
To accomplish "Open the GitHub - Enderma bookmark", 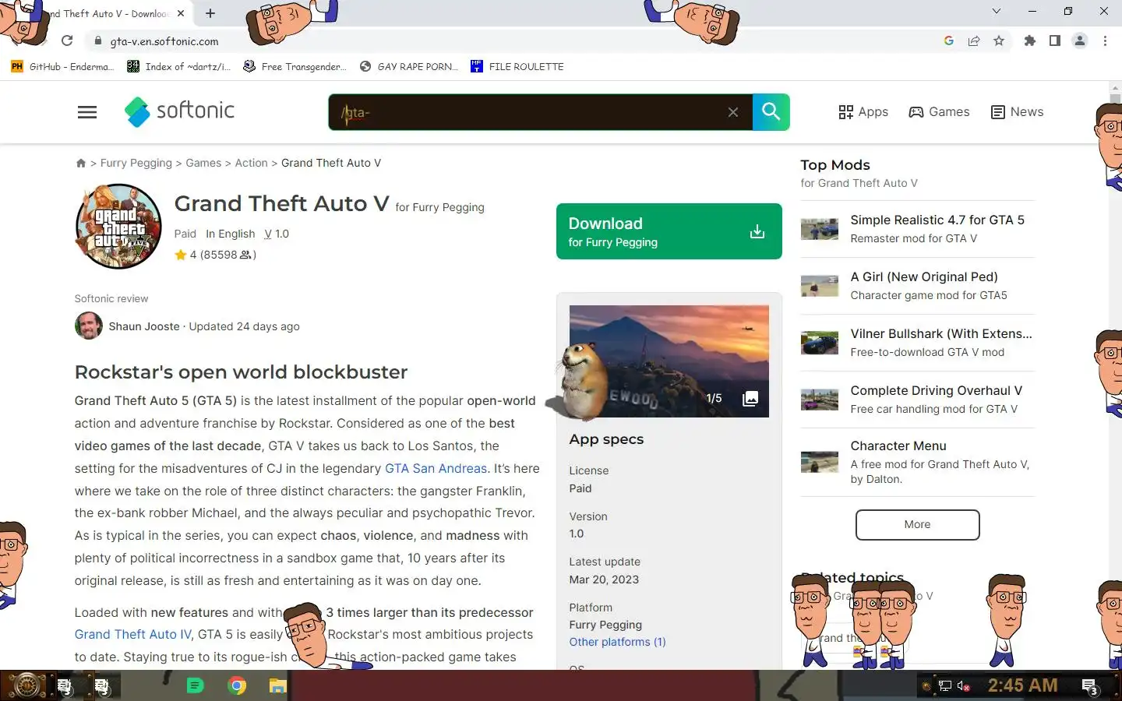I will pyautogui.click(x=62, y=66).
